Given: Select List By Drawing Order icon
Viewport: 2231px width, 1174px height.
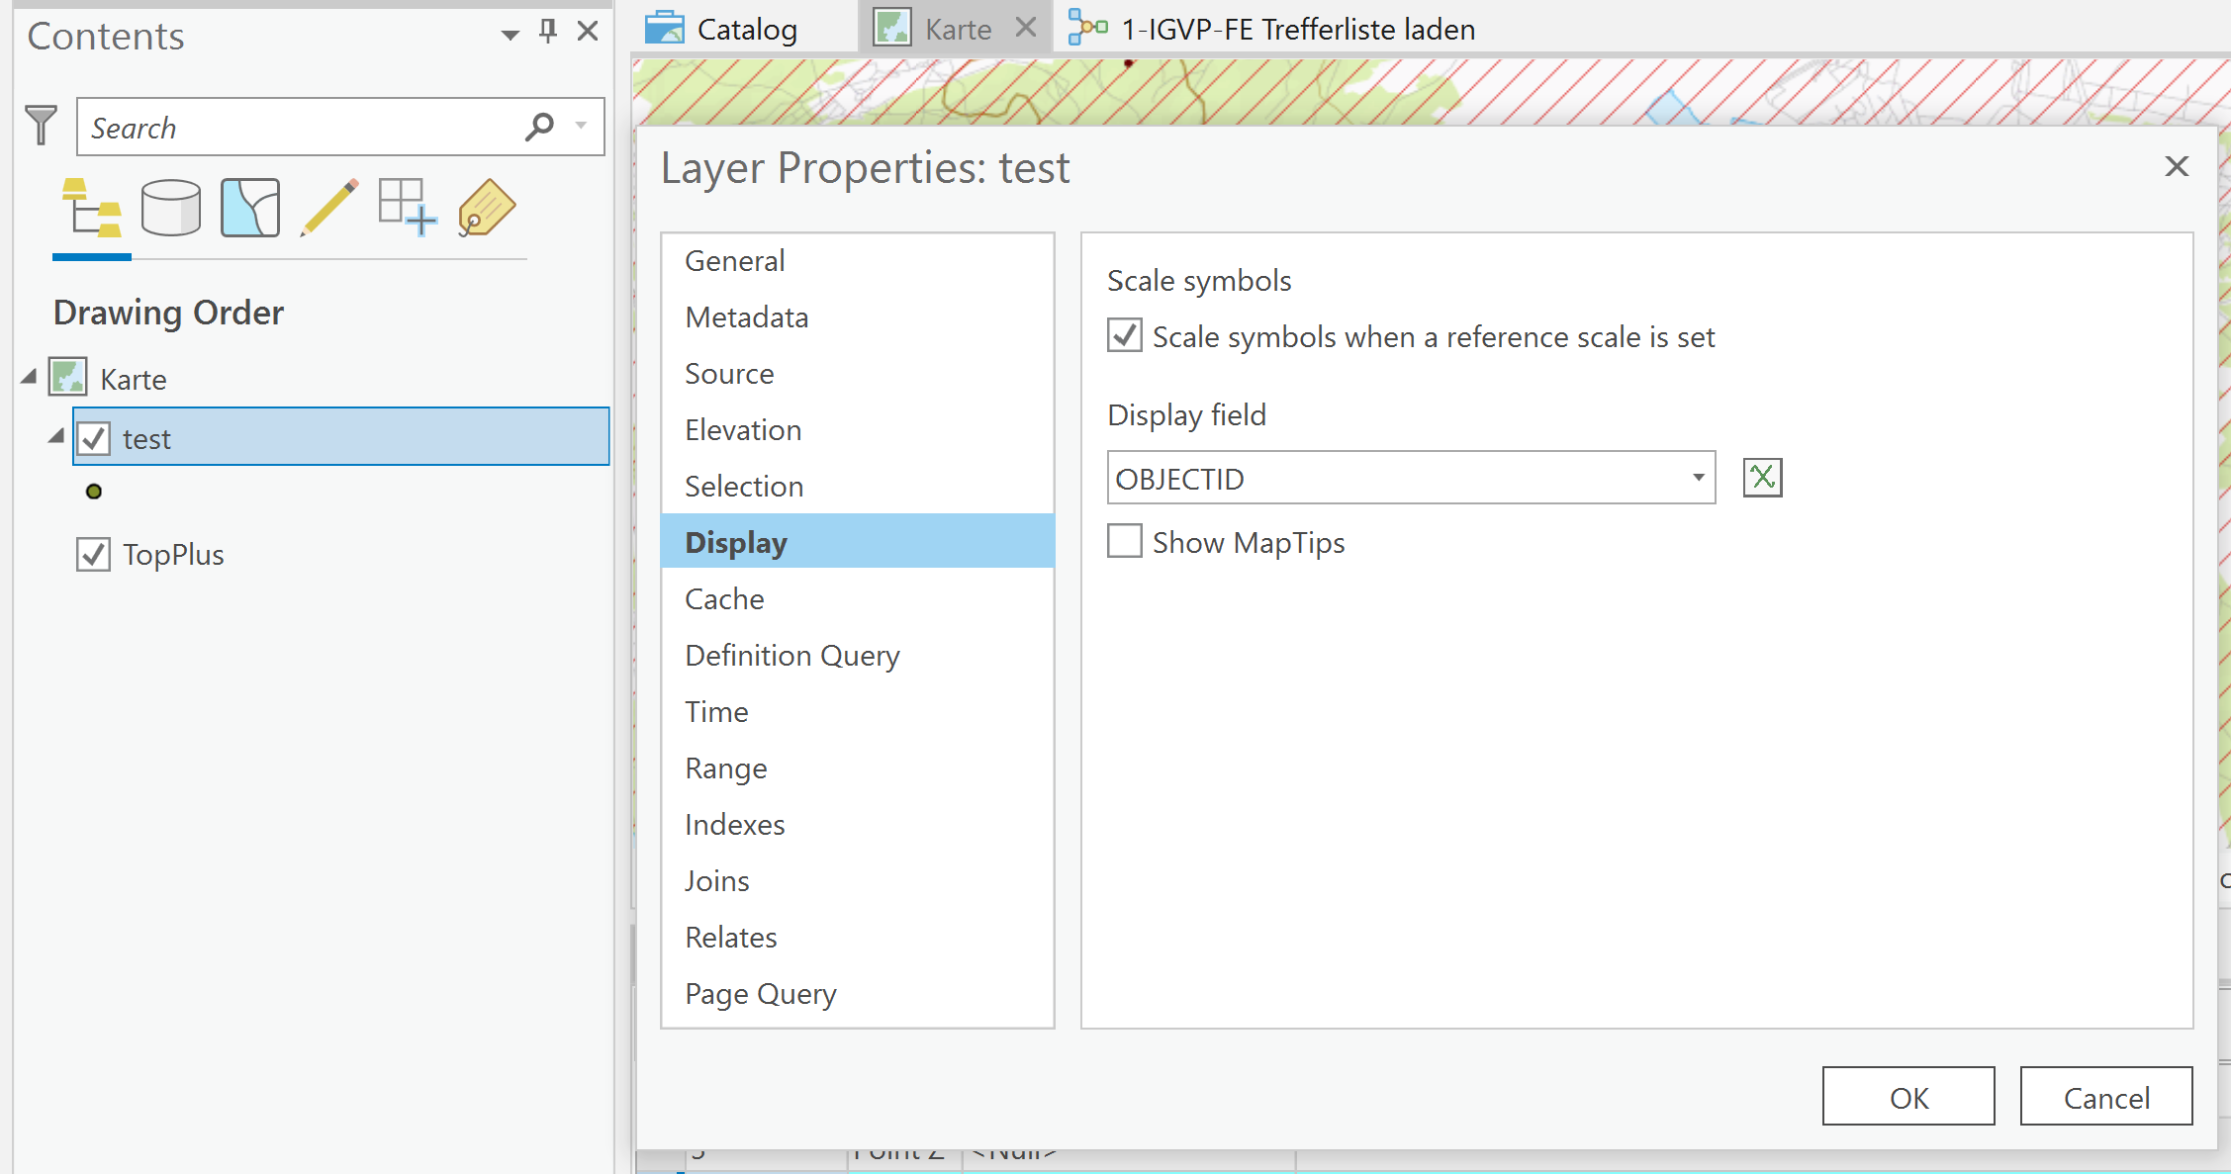Looking at the screenshot, I should point(92,208).
